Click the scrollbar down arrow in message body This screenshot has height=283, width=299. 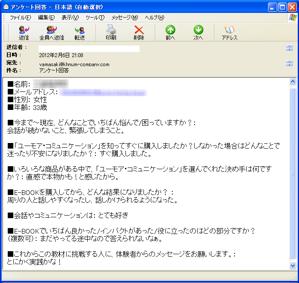293,266
